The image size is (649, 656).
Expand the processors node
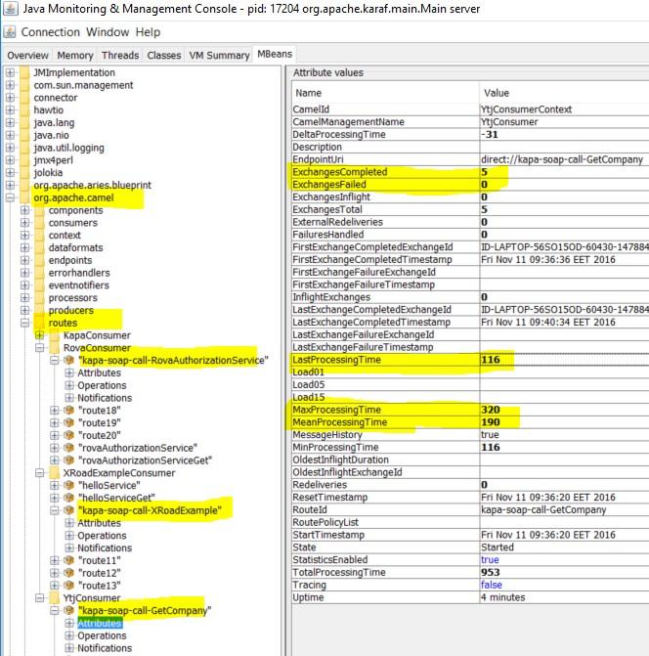click(x=25, y=297)
